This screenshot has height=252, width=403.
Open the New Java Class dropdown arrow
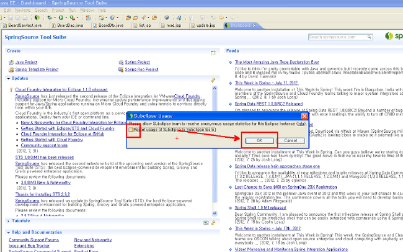[x=118, y=18]
